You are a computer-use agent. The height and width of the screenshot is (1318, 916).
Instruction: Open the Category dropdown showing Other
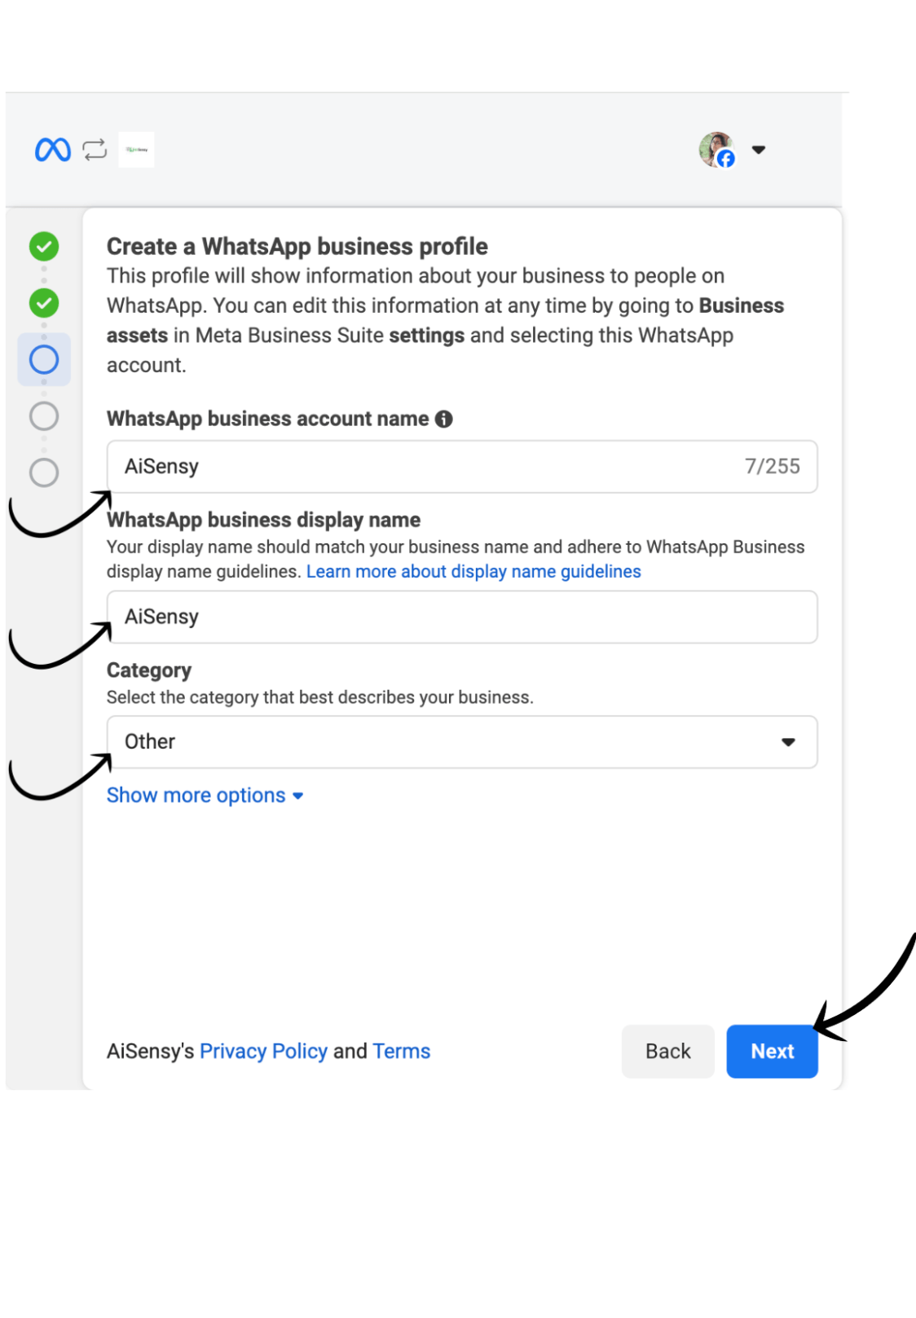click(462, 742)
